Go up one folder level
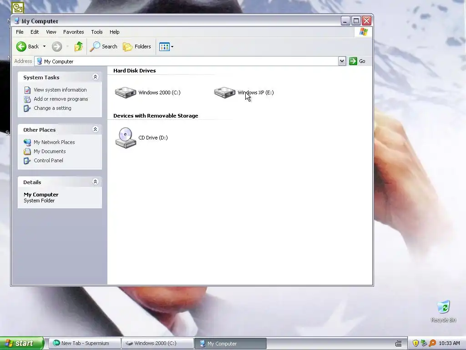This screenshot has width=466, height=350. pyautogui.click(x=79, y=46)
